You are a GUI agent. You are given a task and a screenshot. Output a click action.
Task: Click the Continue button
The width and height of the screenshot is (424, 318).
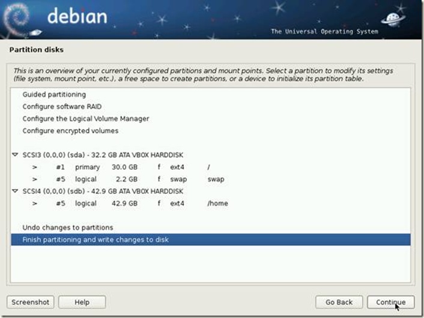[391, 302]
